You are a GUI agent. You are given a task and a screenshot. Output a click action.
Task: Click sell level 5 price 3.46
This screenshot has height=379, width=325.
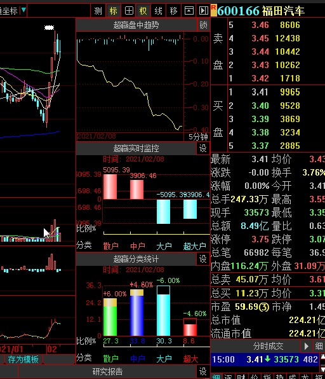[x=260, y=25]
